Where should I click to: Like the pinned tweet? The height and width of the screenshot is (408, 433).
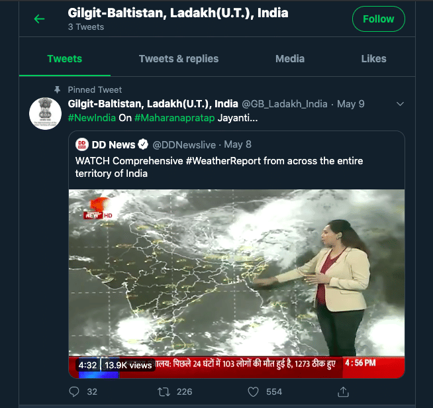click(x=253, y=392)
